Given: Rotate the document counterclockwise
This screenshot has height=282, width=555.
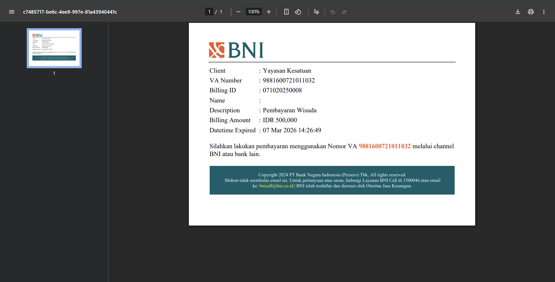Looking at the screenshot, I should pyautogui.click(x=298, y=12).
